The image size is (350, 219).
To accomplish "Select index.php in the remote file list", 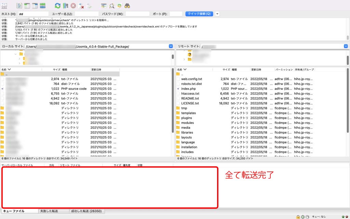I will [188, 89].
